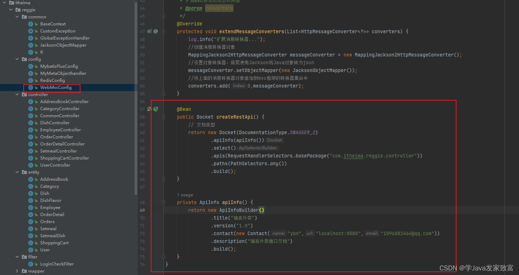Select the AddressBook entity class
519x275 pixels.
pyautogui.click(x=54, y=179)
